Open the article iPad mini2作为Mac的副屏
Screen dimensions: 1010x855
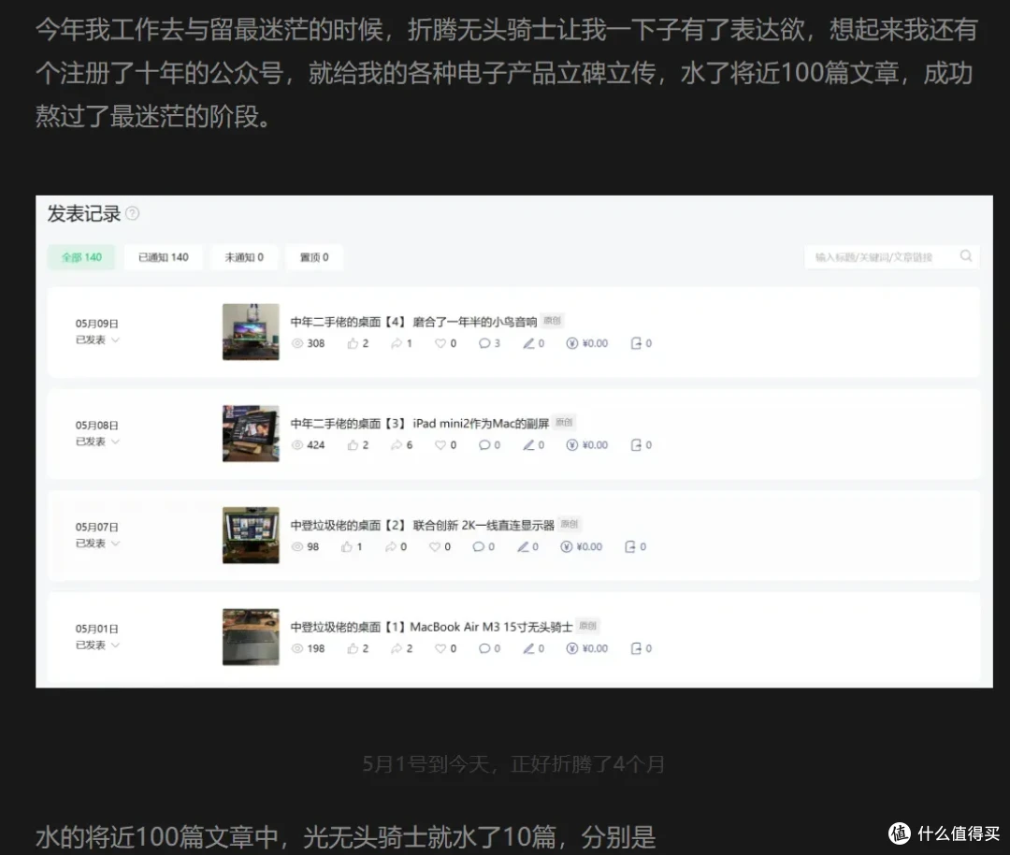tap(419, 424)
